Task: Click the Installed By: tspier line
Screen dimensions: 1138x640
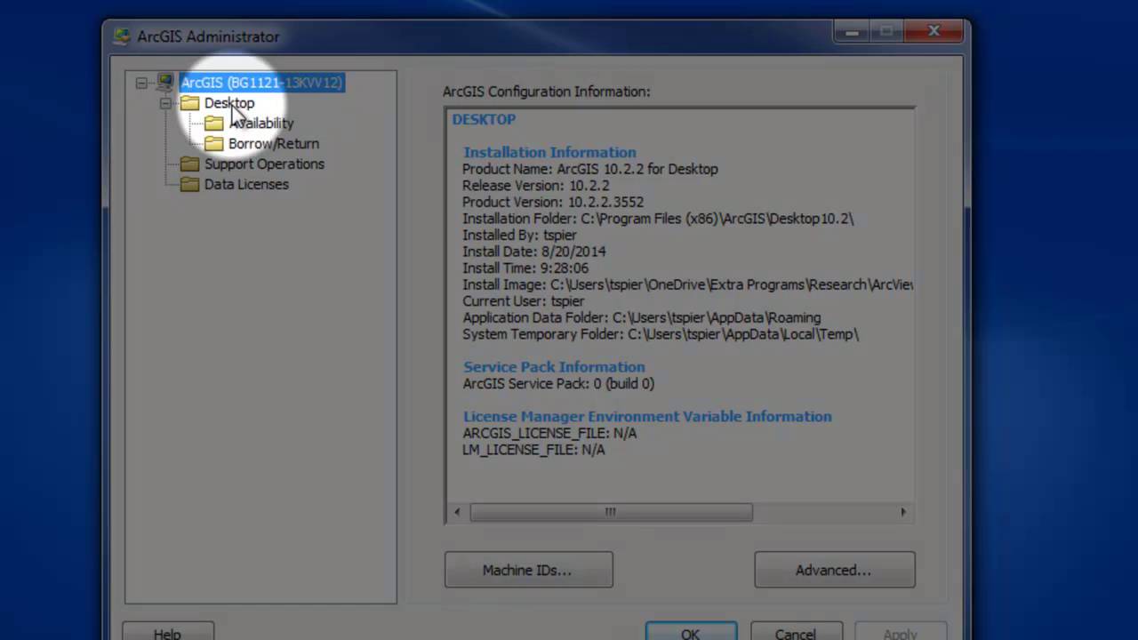Action: pos(519,236)
